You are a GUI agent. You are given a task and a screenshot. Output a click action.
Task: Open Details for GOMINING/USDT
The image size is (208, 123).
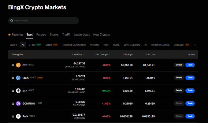(x=179, y=103)
